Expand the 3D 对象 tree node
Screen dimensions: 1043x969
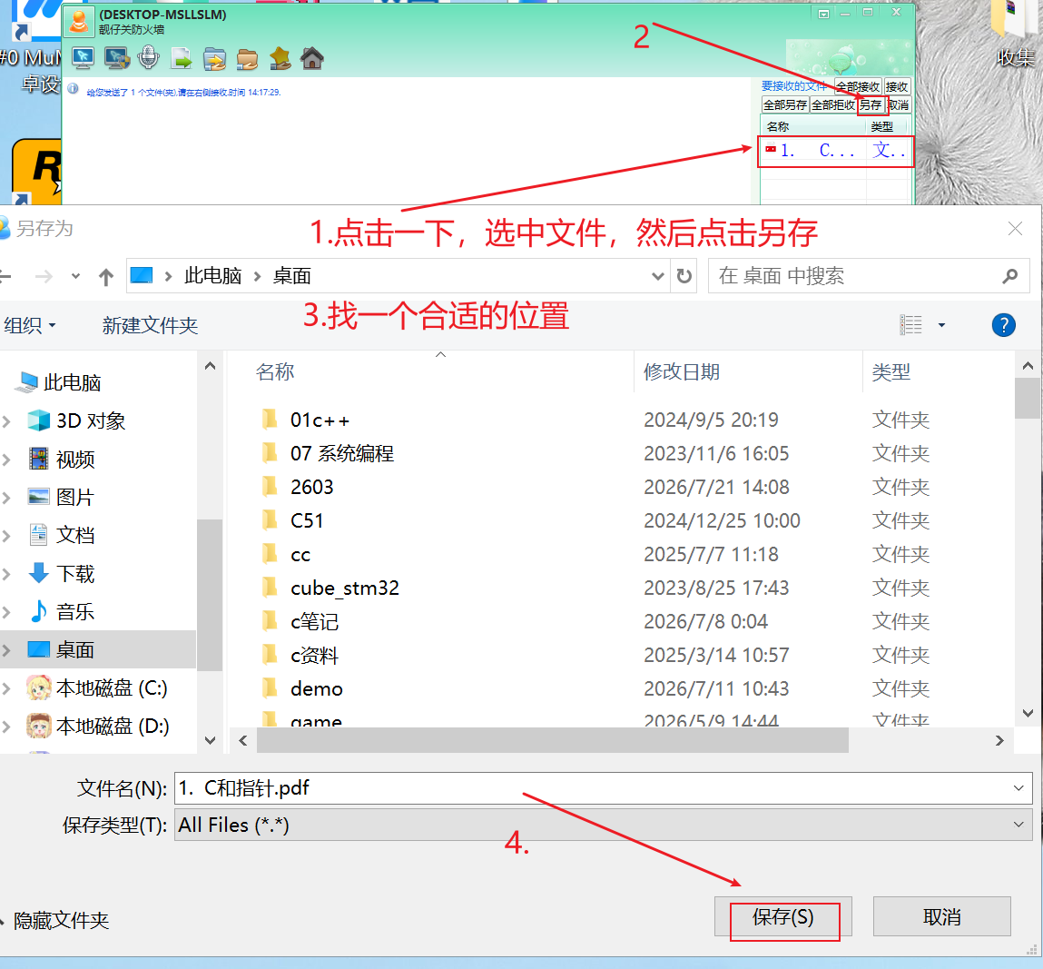coord(6,421)
